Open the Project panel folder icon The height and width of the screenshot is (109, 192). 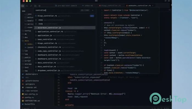pos(23,6)
